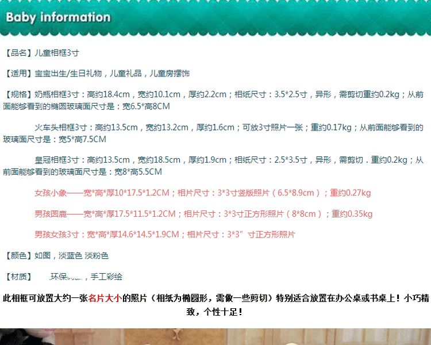Click the product photo at the bottom

[x=215, y=336]
